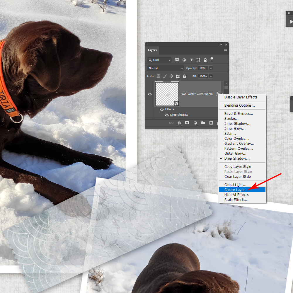Viewport: 293px width, 293px height.
Task: Filter layers by pixel layer icon
Action: point(177,60)
